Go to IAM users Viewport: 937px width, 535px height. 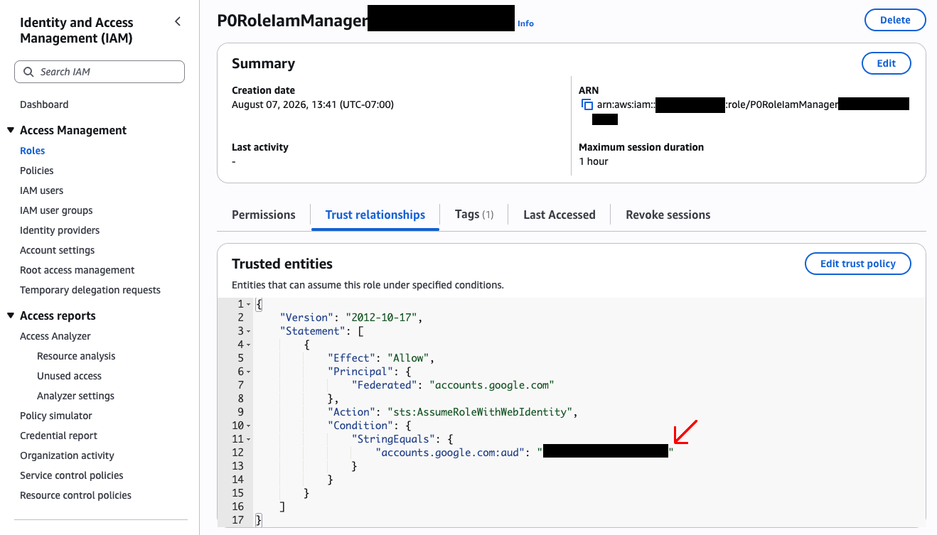pos(42,190)
